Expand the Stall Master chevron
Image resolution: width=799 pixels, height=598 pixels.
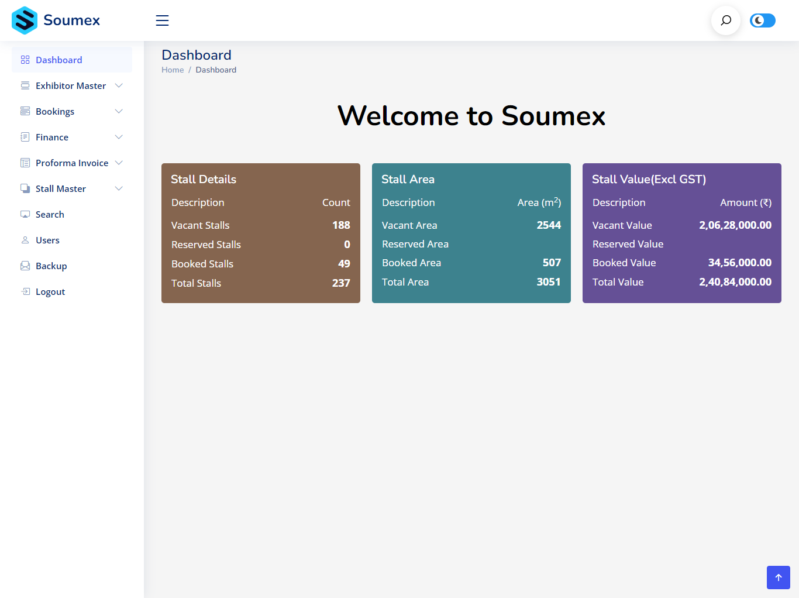point(119,188)
